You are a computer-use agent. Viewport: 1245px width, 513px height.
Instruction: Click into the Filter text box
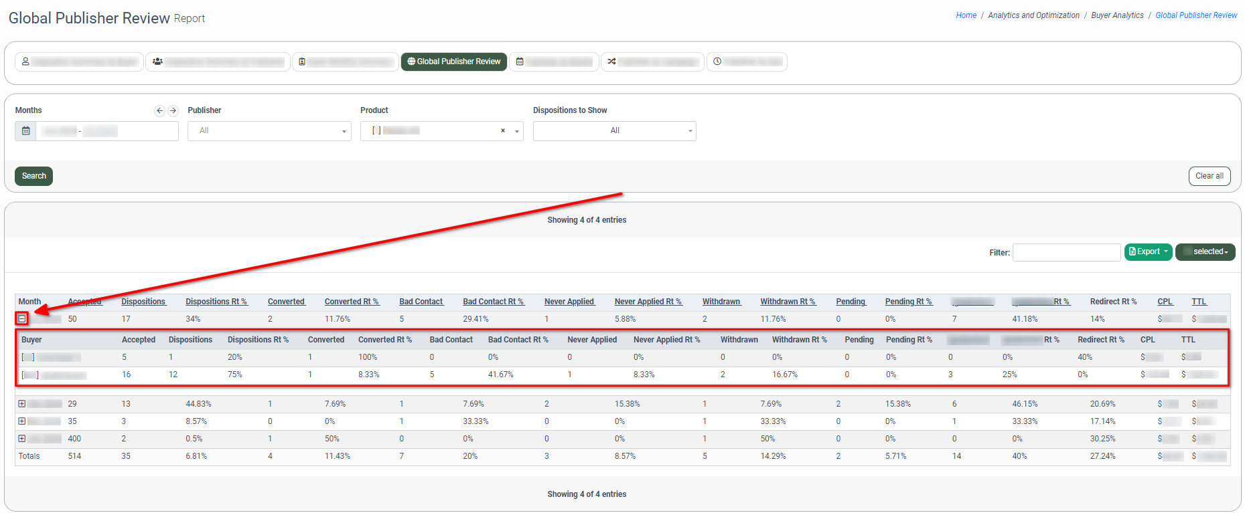pos(1066,252)
